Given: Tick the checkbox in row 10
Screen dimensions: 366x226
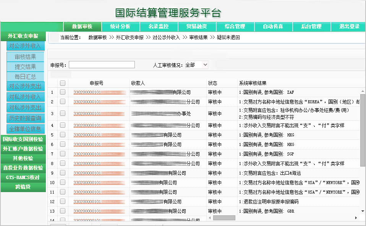Looking at the screenshot, I should pyautogui.click(x=63, y=183).
